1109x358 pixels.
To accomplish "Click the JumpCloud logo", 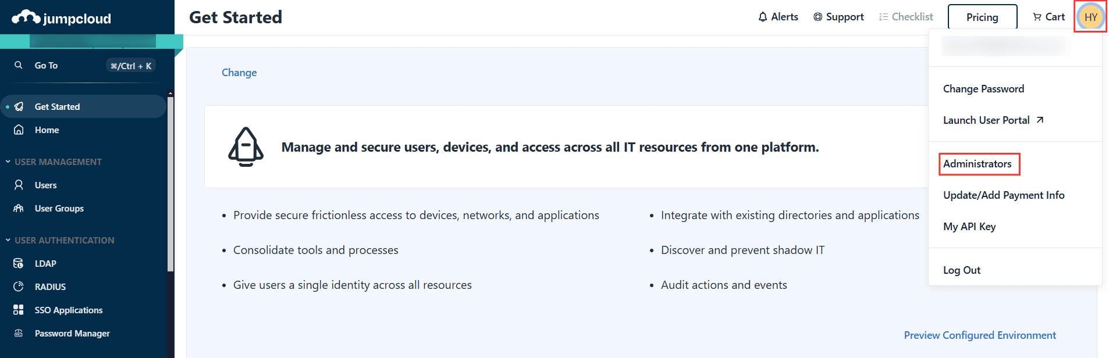I will click(x=62, y=18).
